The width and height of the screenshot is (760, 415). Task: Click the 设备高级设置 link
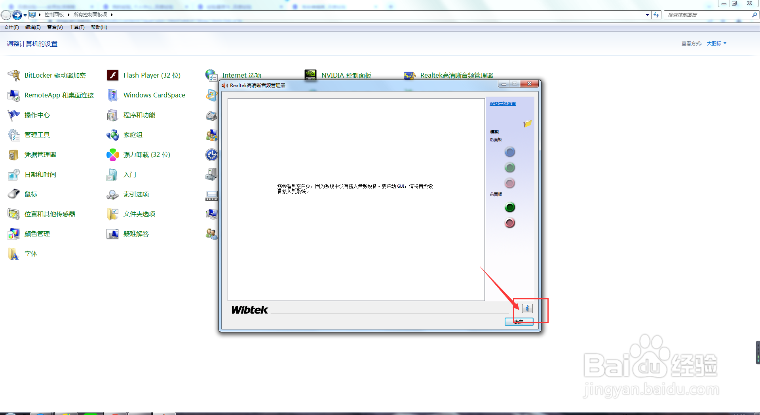pos(503,104)
